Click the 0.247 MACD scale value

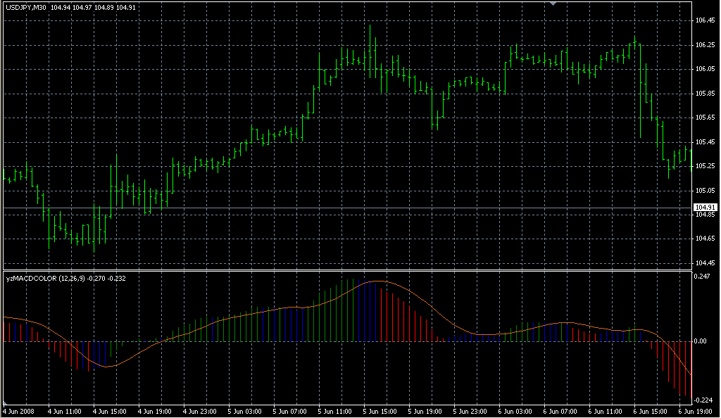click(x=701, y=278)
